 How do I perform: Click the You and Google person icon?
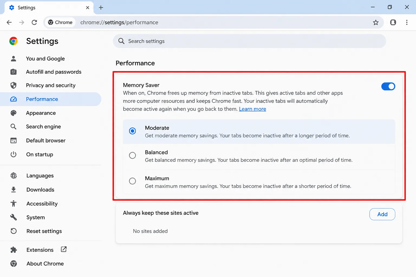click(13, 58)
